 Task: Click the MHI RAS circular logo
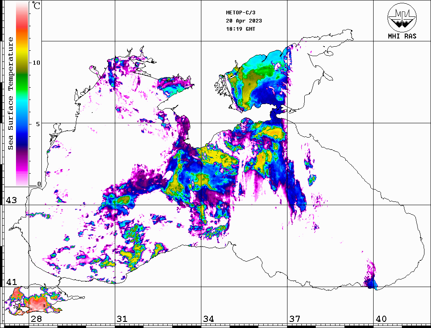402,17
